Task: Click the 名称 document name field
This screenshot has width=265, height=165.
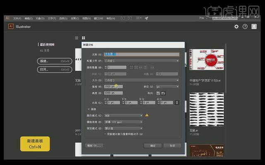Action: [x=142, y=54]
